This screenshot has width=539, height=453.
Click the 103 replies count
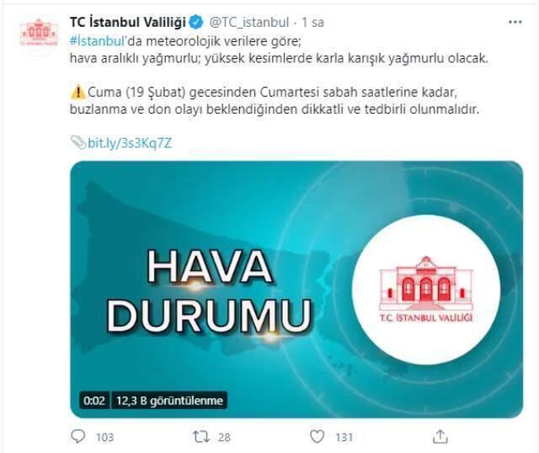click(x=104, y=437)
